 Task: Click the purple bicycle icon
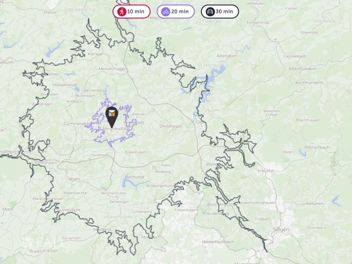click(166, 11)
